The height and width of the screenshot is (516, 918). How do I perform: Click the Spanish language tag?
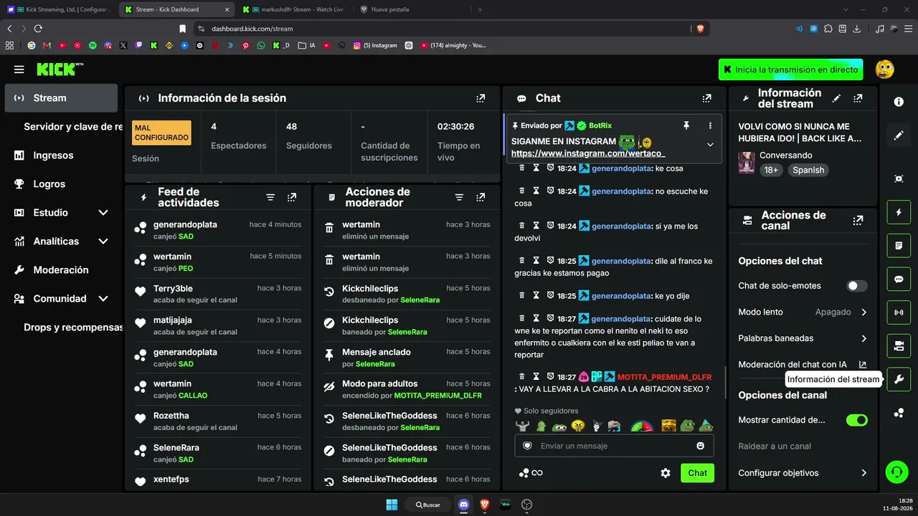(x=808, y=170)
